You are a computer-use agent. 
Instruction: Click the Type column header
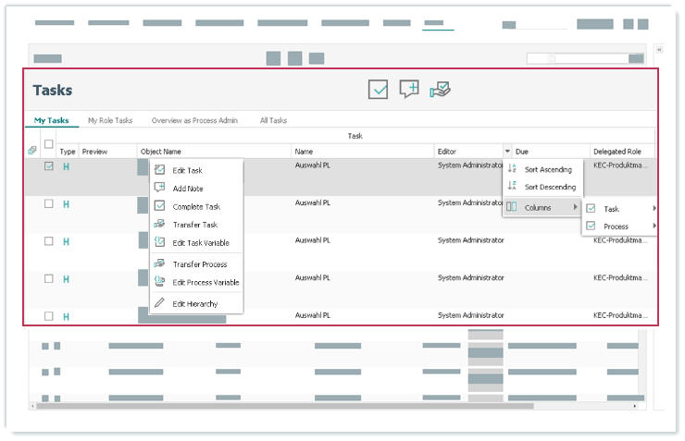pyautogui.click(x=68, y=152)
